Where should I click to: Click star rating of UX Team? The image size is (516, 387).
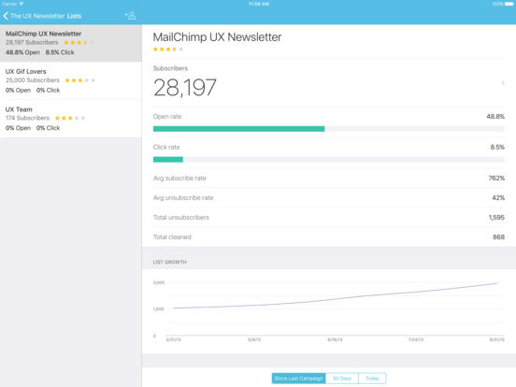pyautogui.click(x=70, y=118)
